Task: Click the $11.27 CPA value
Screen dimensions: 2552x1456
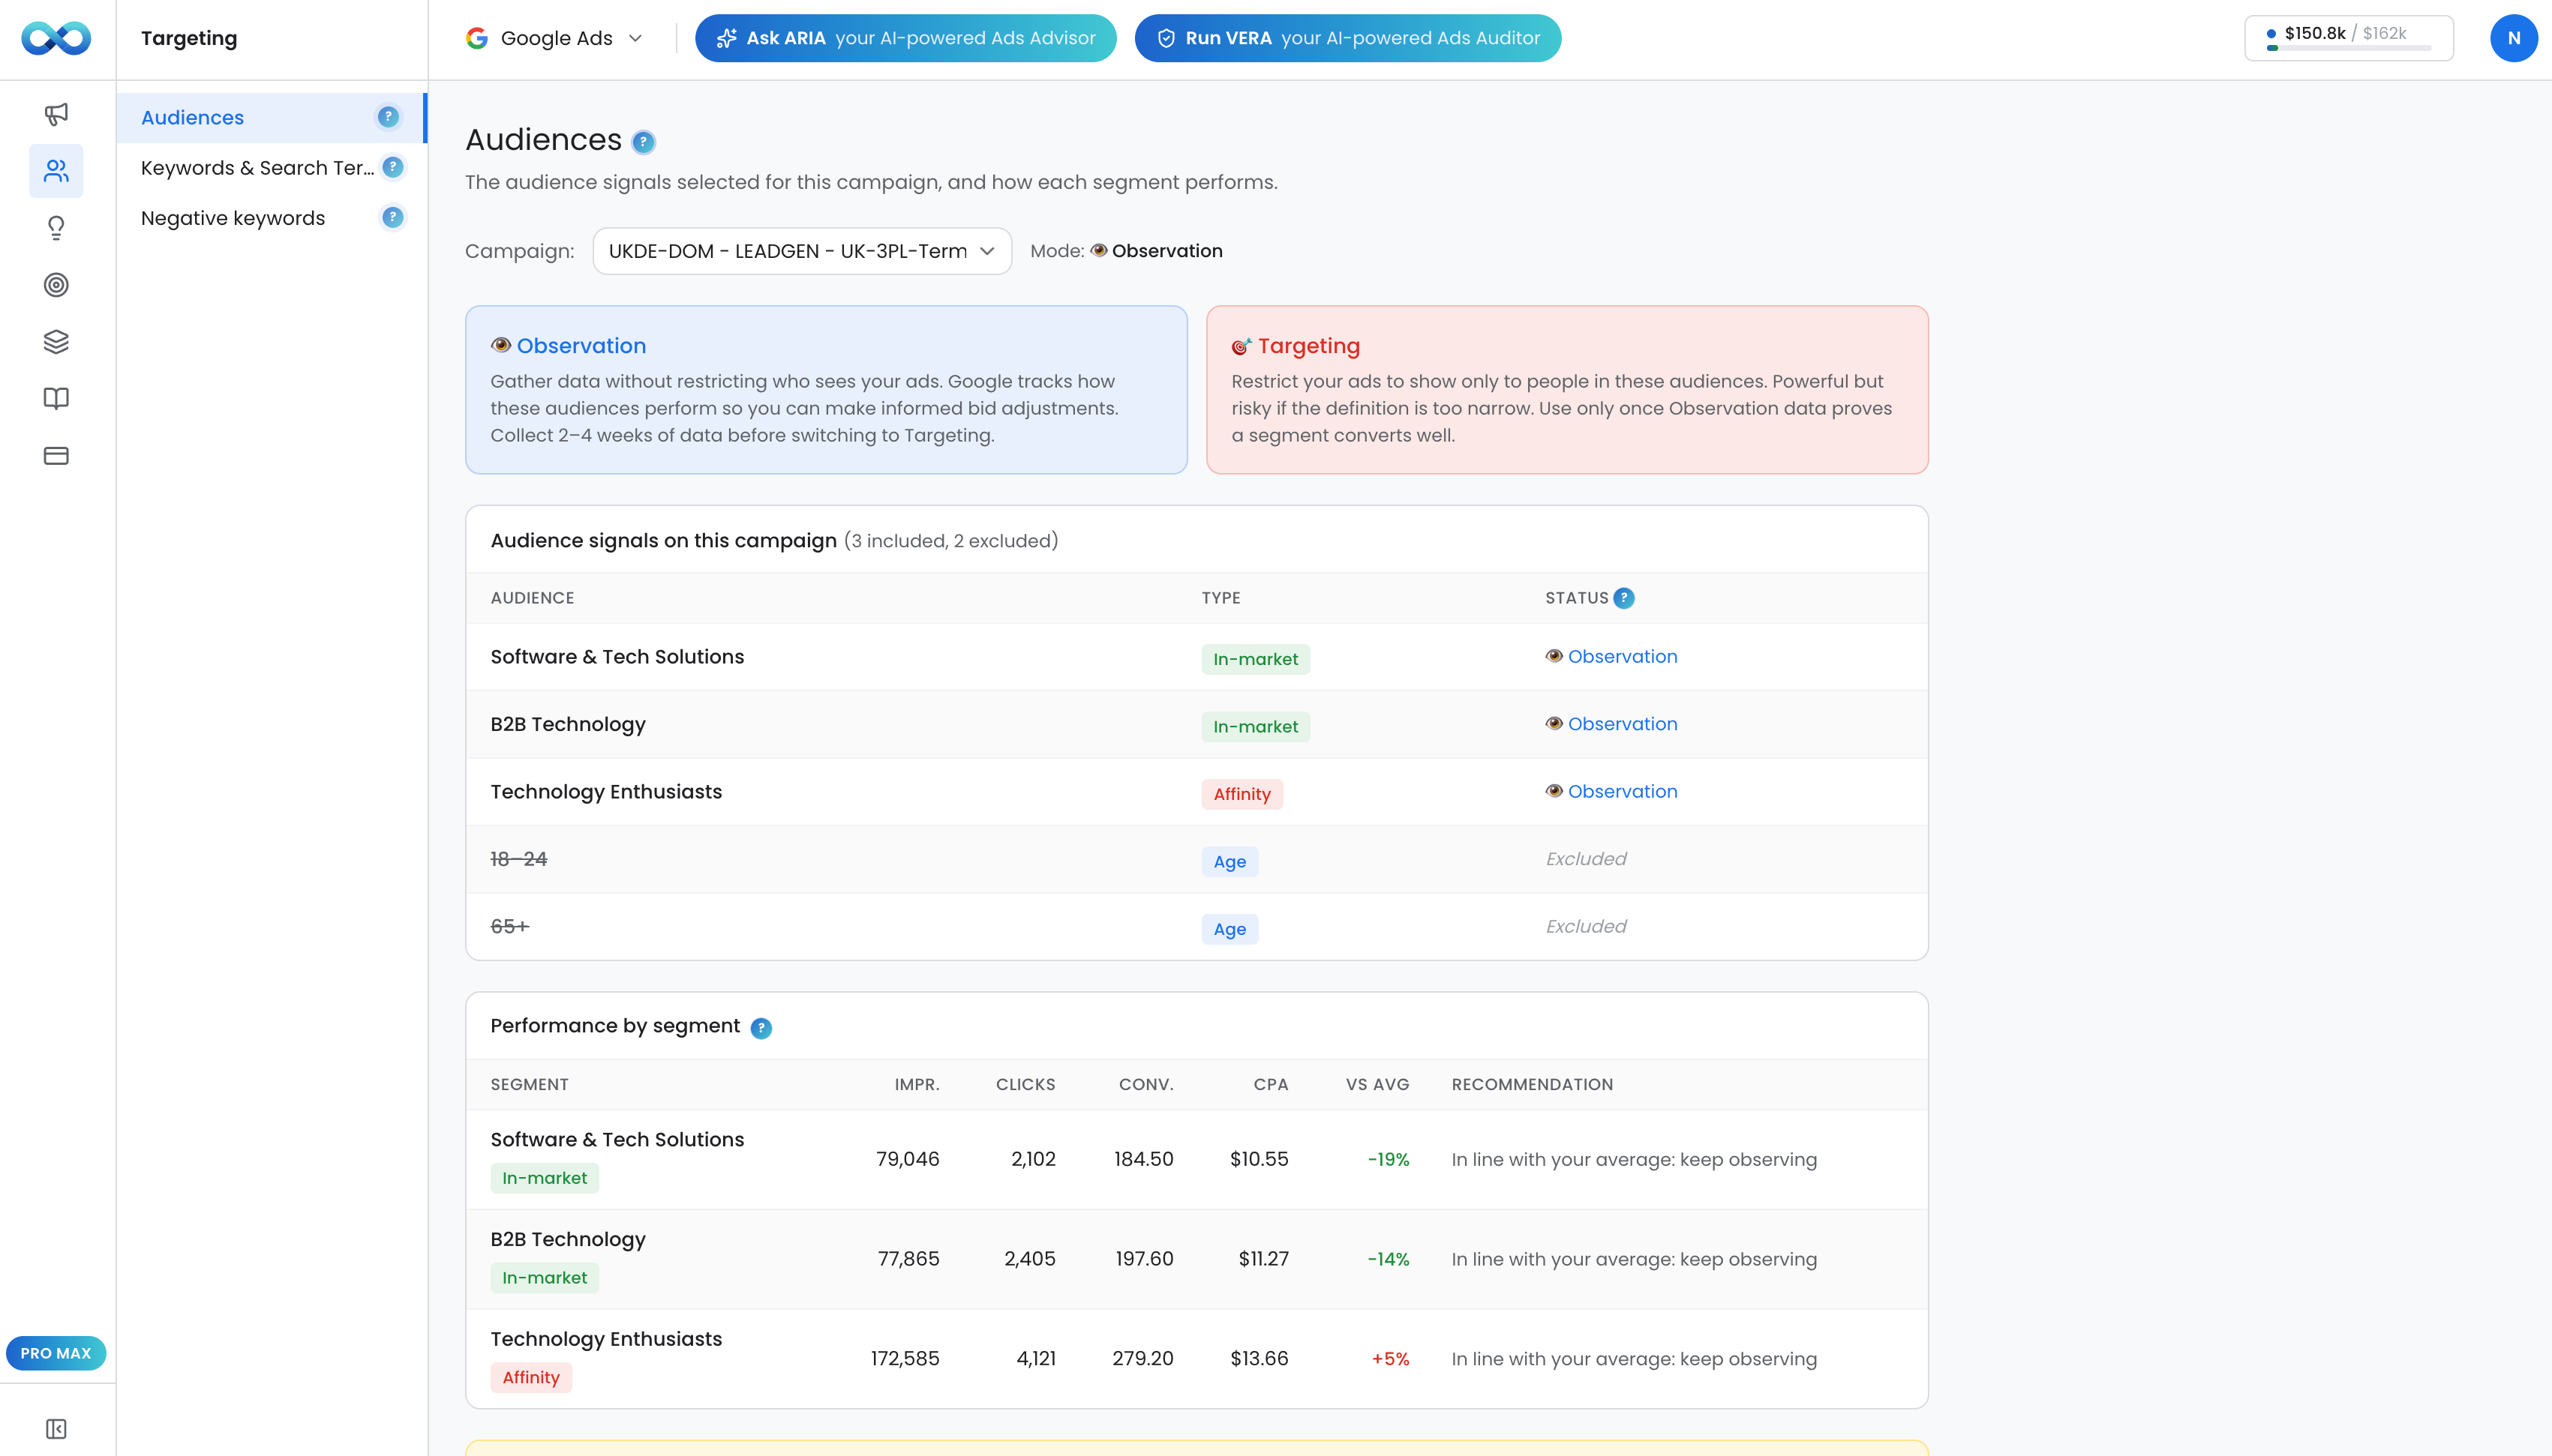Action: [x=1263, y=1259]
